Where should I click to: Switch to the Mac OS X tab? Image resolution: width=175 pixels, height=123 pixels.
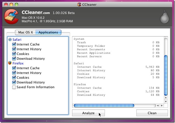coord(26,32)
